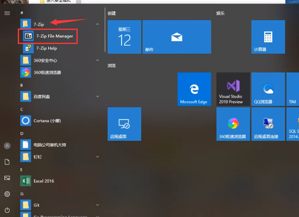The height and width of the screenshot is (217, 299).
Task: Expand the 360安全中心 folder chevron
Action: click(98, 60)
